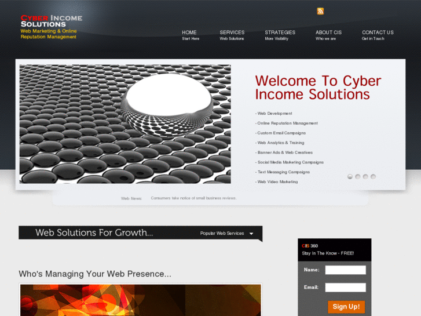Viewport: 421px width, 316px height.
Task: Click the Welcome To Cyber Income Solutions heading
Action: [318, 88]
